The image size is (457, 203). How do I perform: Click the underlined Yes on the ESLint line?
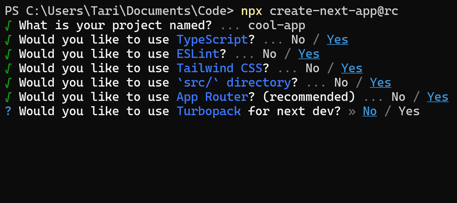(x=309, y=54)
